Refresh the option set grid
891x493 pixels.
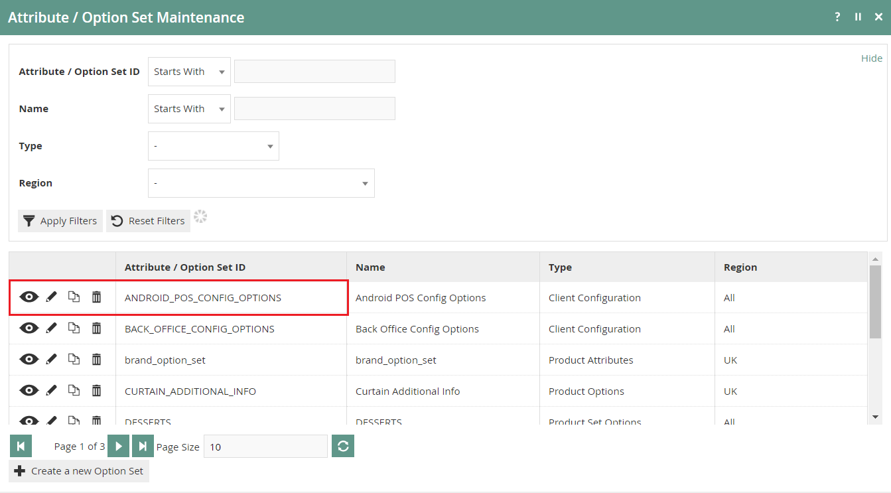(x=342, y=446)
